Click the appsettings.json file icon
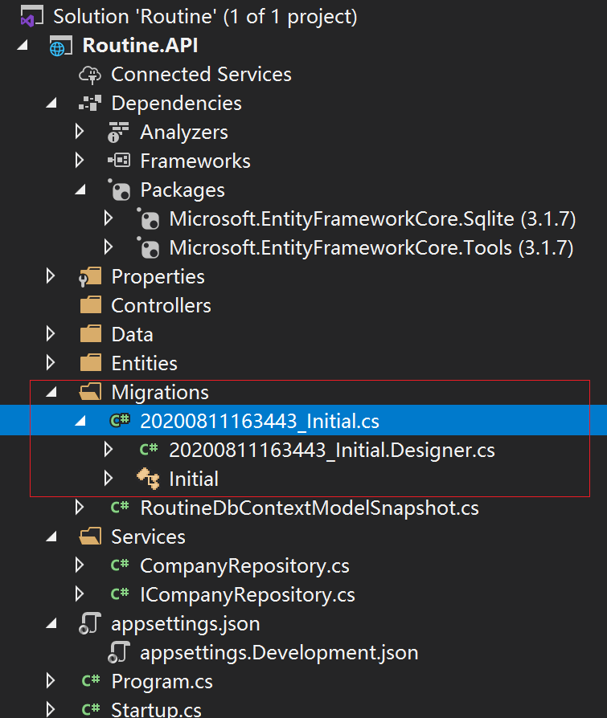Screen dimensions: 607x718 pos(90,624)
